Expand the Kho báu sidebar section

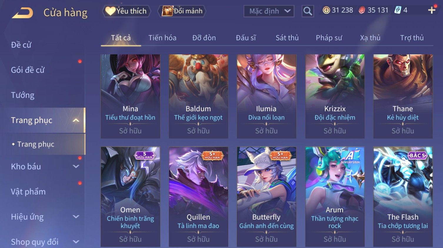(x=76, y=166)
